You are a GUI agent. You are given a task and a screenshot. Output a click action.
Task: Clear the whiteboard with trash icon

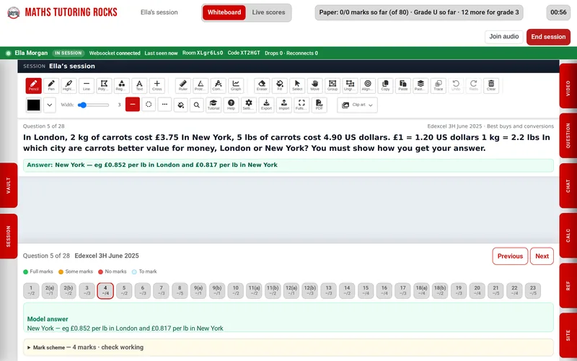491,85
